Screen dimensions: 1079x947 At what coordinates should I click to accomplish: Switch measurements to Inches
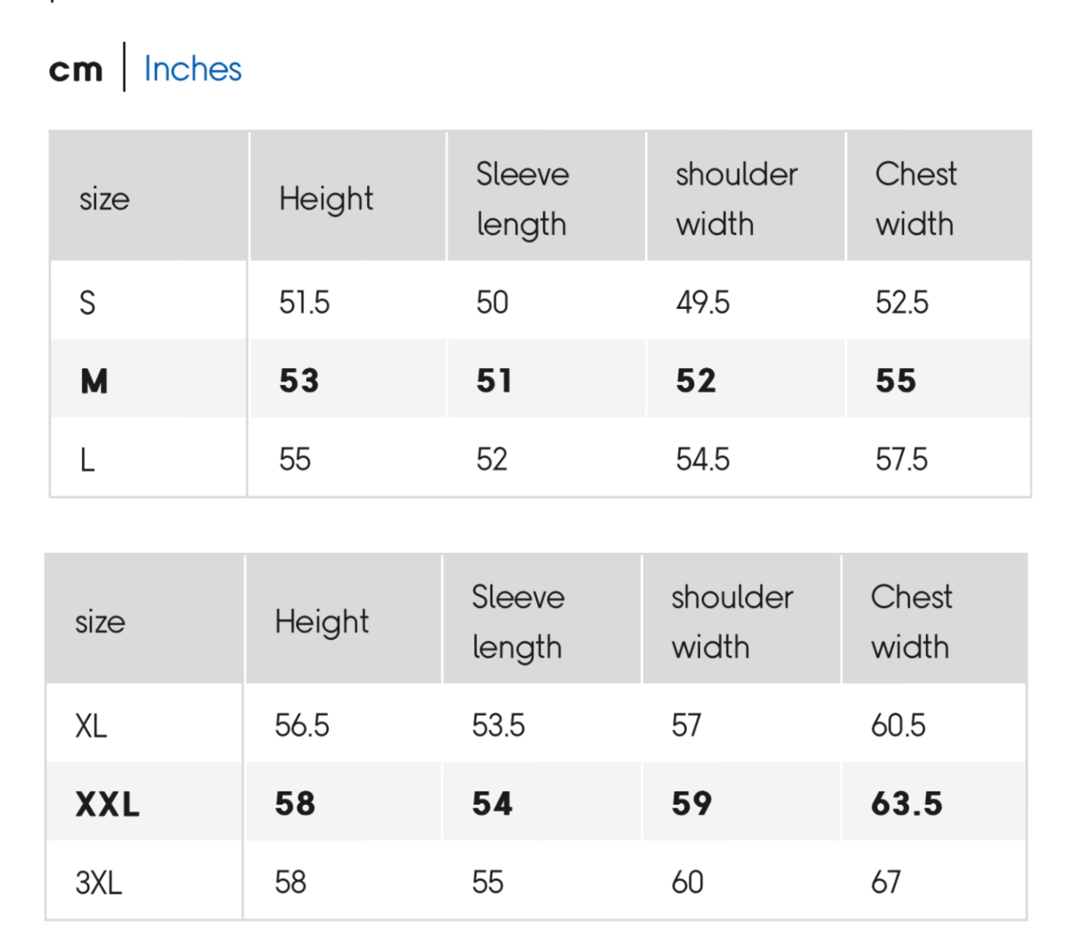[x=193, y=69]
